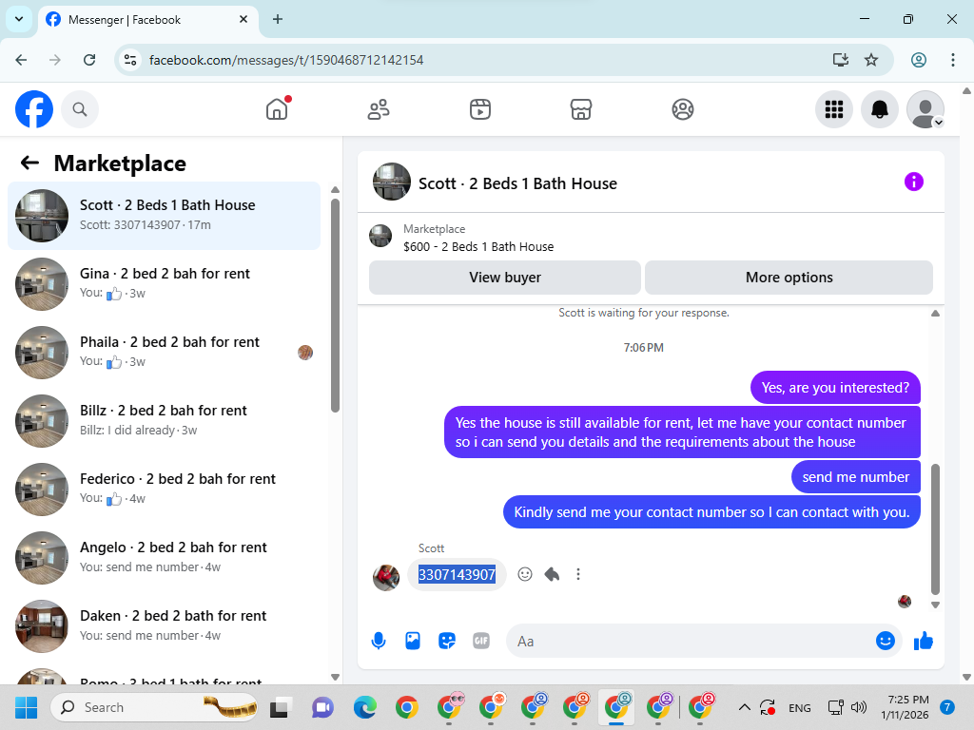The width and height of the screenshot is (974, 730).
Task: Click the 'send me number' message bubble
Action: point(855,477)
